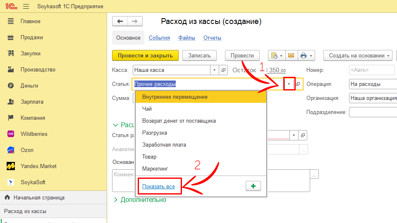
Task: Select Заработная плата from the list
Action: point(164,145)
